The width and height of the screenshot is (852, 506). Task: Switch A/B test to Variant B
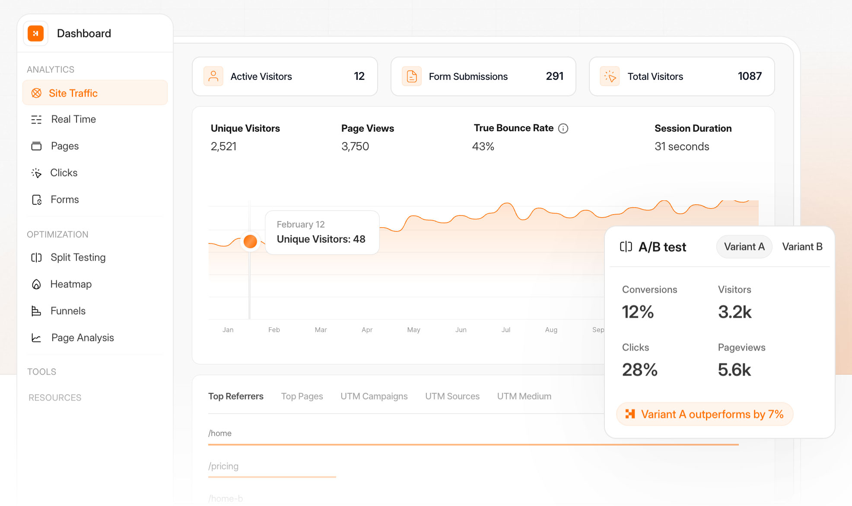[x=802, y=247]
